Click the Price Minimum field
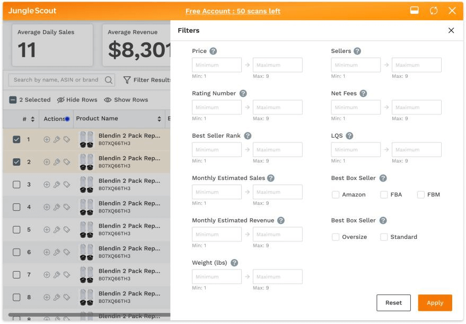Screen dimensions: 466x324 click(x=217, y=65)
